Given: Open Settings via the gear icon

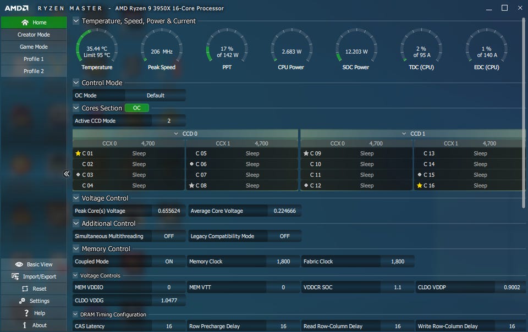Looking at the screenshot, I should tap(23, 301).
